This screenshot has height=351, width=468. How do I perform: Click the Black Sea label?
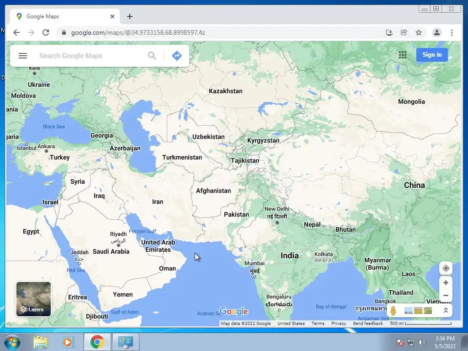(x=54, y=127)
